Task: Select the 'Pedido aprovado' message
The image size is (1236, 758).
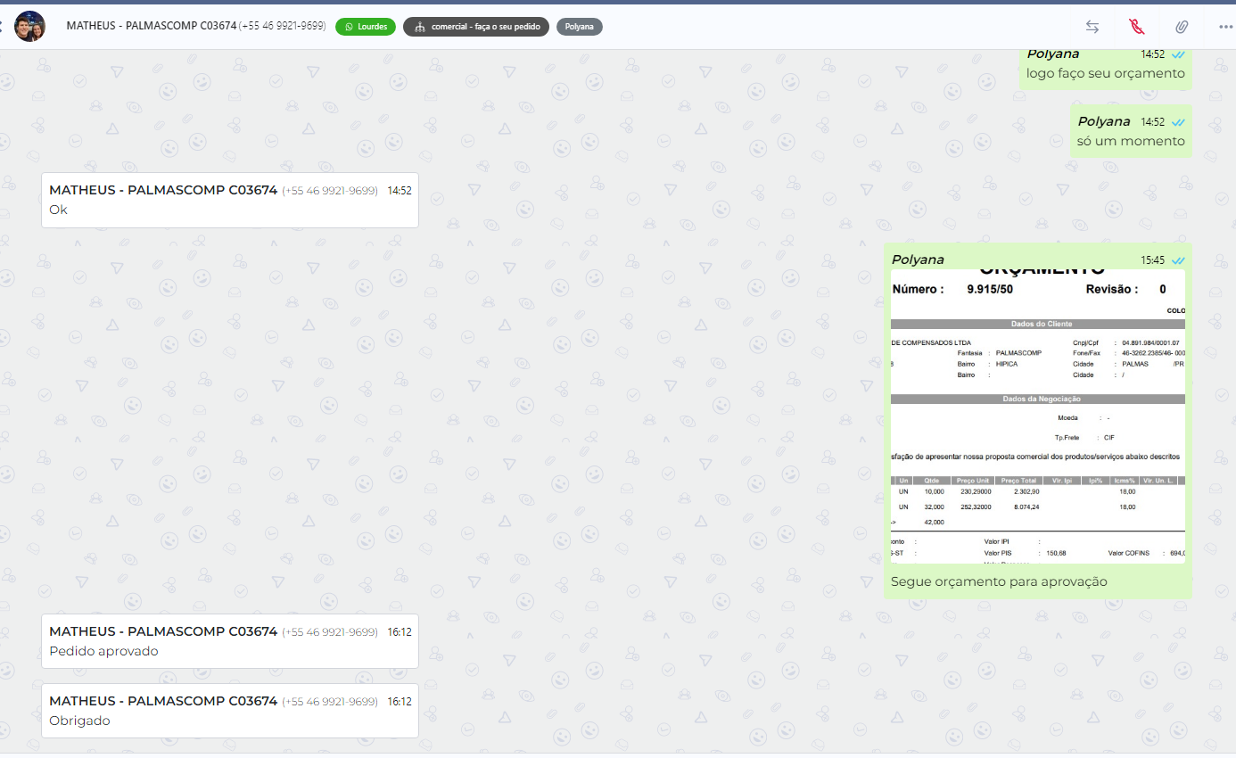Action: [x=103, y=651]
